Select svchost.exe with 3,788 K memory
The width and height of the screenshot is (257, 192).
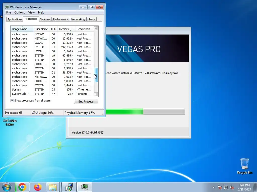pos(52,34)
